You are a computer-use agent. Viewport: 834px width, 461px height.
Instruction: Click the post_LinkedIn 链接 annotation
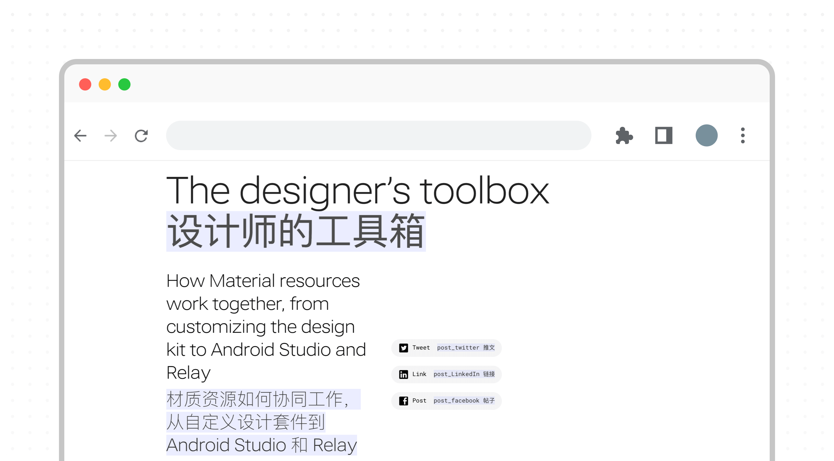(464, 374)
